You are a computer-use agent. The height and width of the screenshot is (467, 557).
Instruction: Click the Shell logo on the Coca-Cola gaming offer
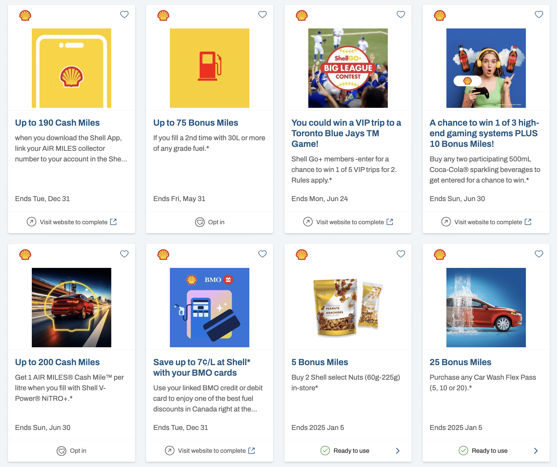click(x=439, y=16)
